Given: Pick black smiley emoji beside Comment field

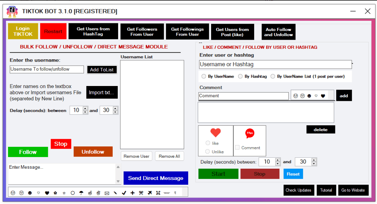Looking at the screenshot, I should point(309,96).
